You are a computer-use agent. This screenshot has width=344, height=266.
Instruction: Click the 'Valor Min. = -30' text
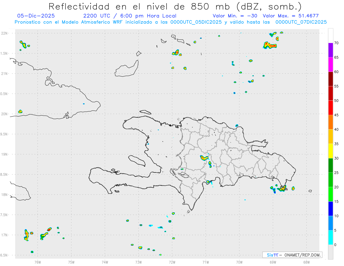[235, 16]
